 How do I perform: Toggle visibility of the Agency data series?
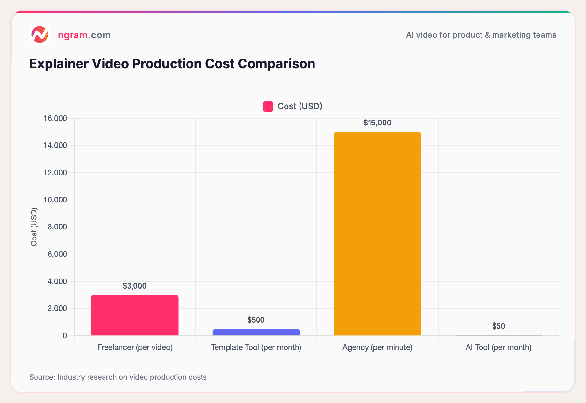pos(377,234)
